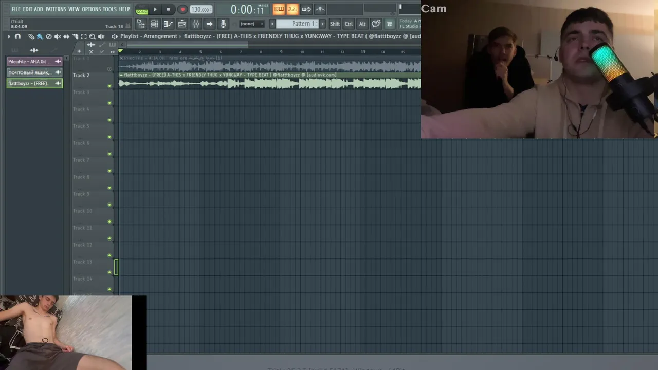
Task: Toggle the SONG/pattern mode switch
Action: [x=142, y=10]
